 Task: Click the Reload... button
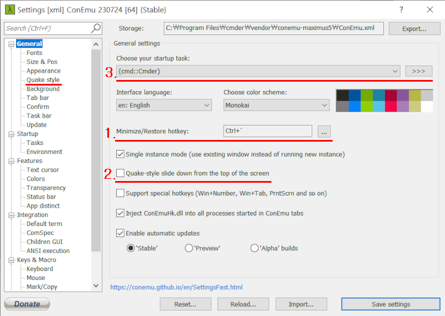243,304
